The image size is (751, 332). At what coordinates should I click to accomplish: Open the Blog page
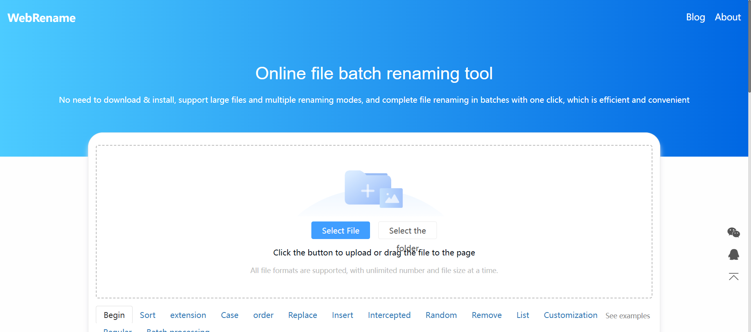(x=695, y=17)
